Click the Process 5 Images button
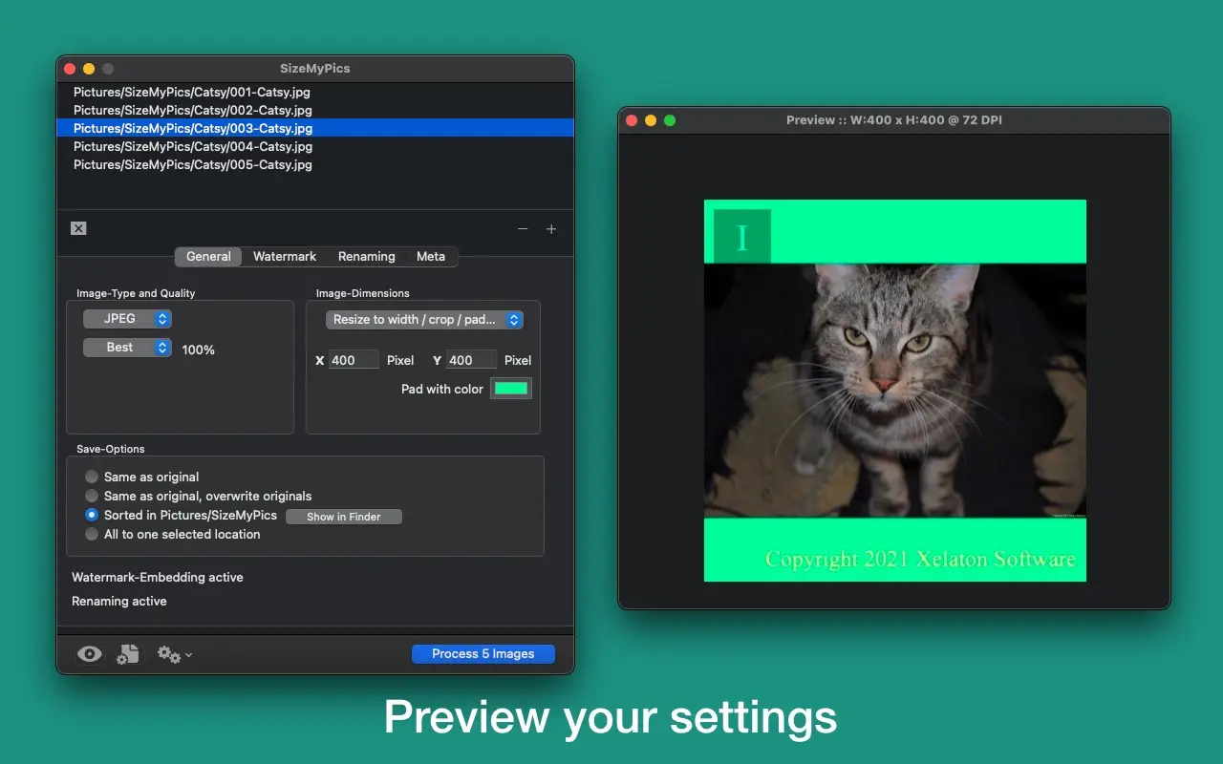 point(483,653)
